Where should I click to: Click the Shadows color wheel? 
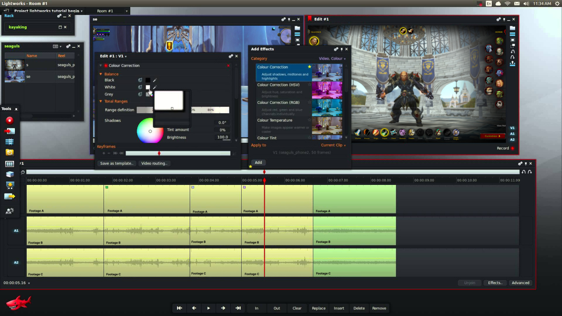pyautogui.click(x=150, y=132)
